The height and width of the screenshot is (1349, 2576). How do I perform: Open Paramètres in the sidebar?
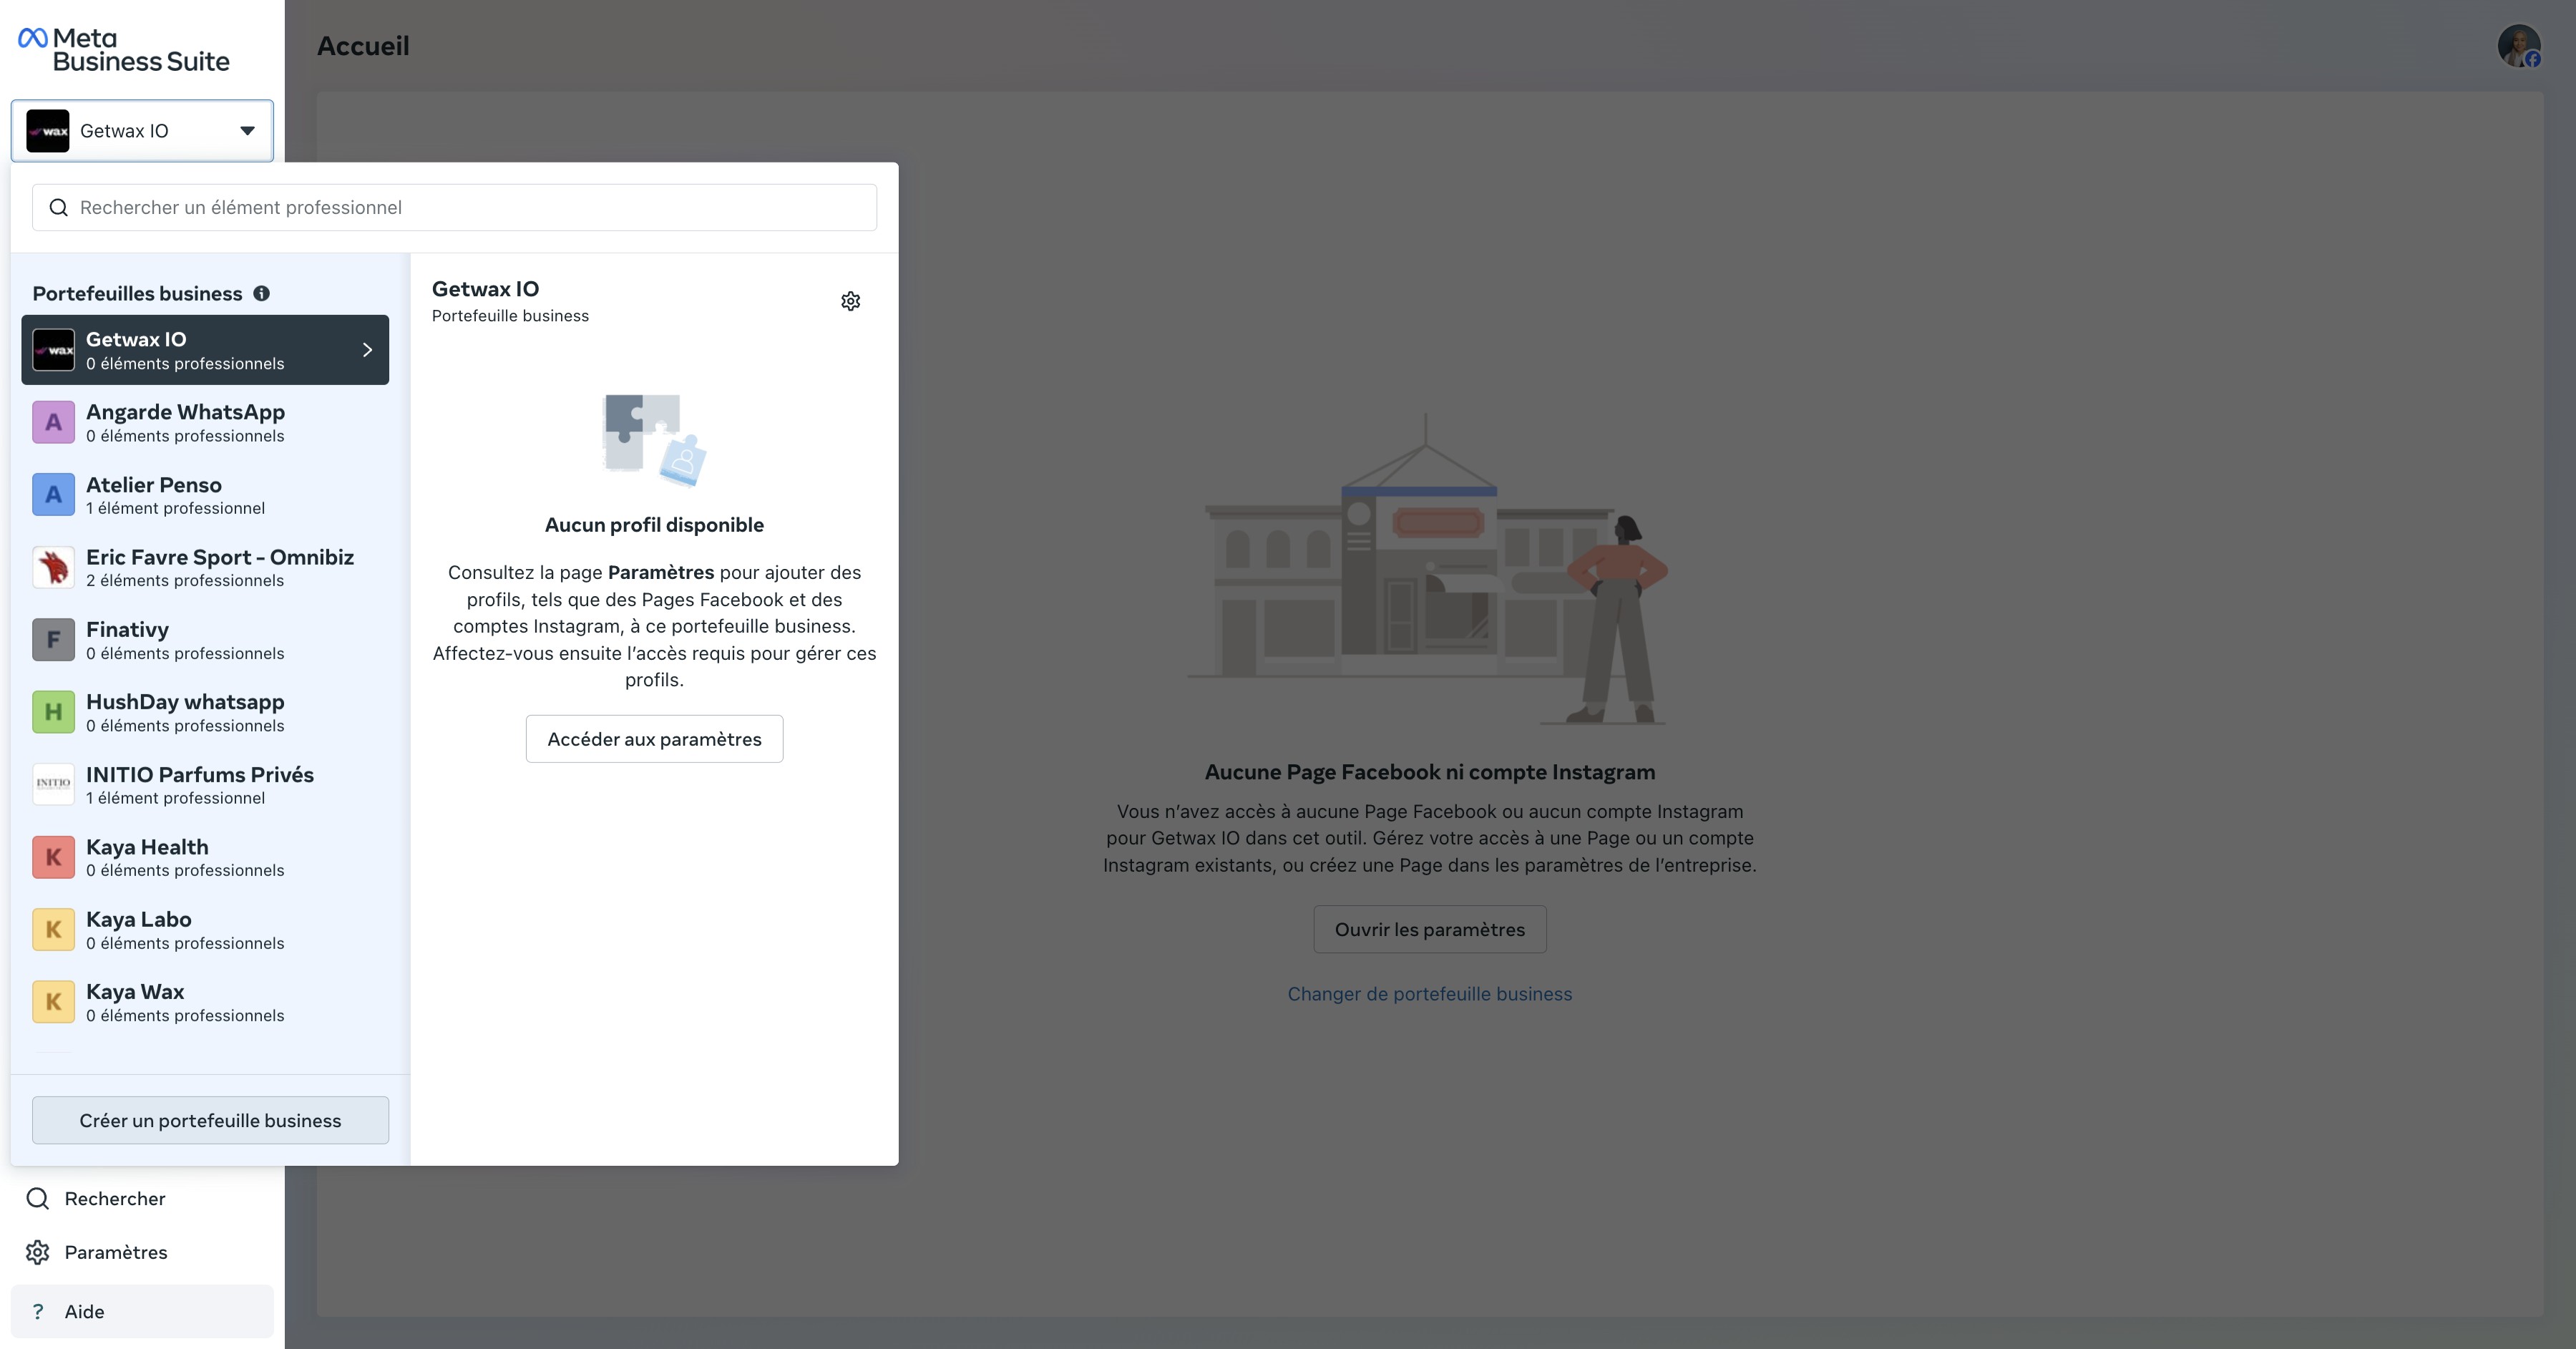(142, 1252)
